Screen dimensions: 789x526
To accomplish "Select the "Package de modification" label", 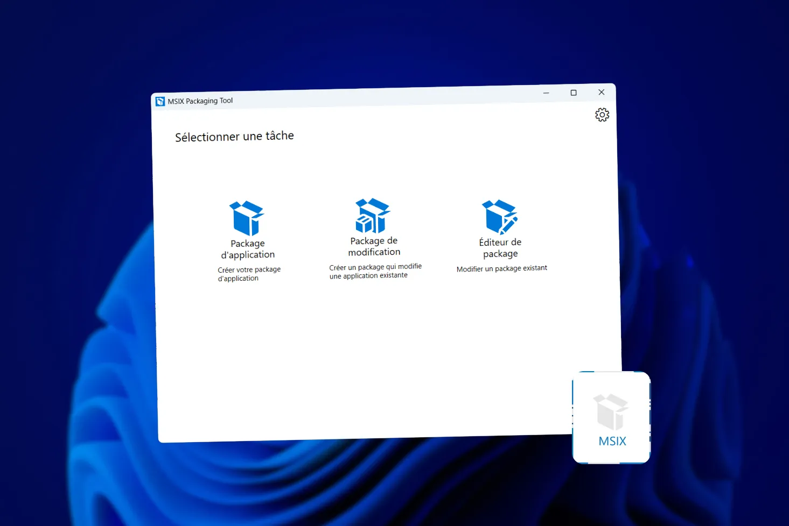I will [374, 246].
